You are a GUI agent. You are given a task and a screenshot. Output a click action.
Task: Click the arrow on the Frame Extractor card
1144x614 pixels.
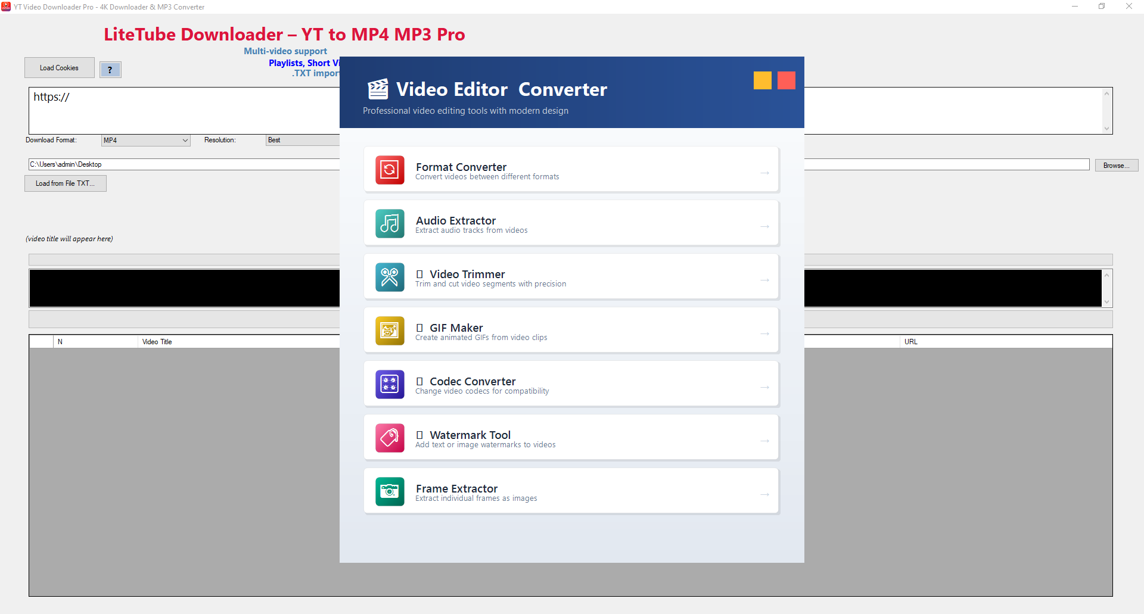764,494
